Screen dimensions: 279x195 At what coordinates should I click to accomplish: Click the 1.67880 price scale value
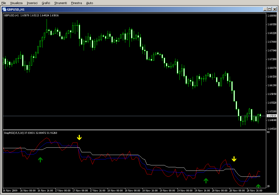pyautogui.click(x=272, y=42)
